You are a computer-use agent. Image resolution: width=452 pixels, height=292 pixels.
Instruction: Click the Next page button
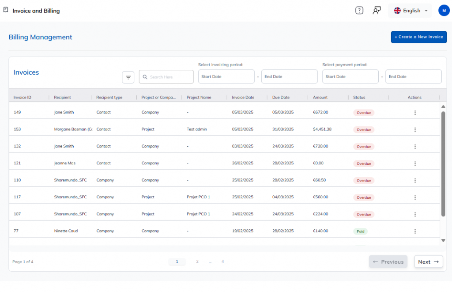click(x=428, y=262)
